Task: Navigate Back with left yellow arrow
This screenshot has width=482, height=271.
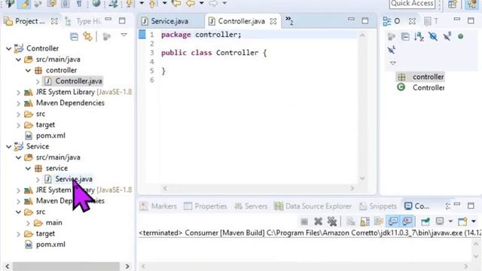Action: click(191, 3)
